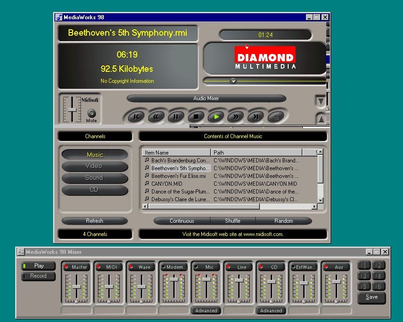
Task: Click the playback position slider thumb
Action: click(233, 81)
